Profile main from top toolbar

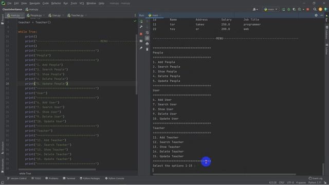tap(299, 9)
